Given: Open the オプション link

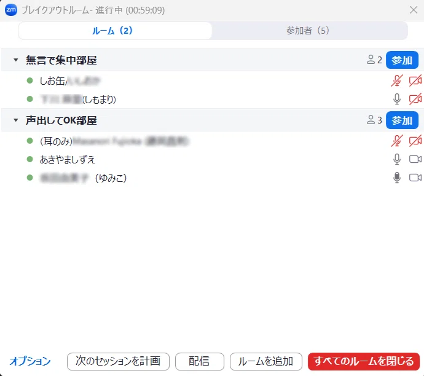Looking at the screenshot, I should coord(30,361).
